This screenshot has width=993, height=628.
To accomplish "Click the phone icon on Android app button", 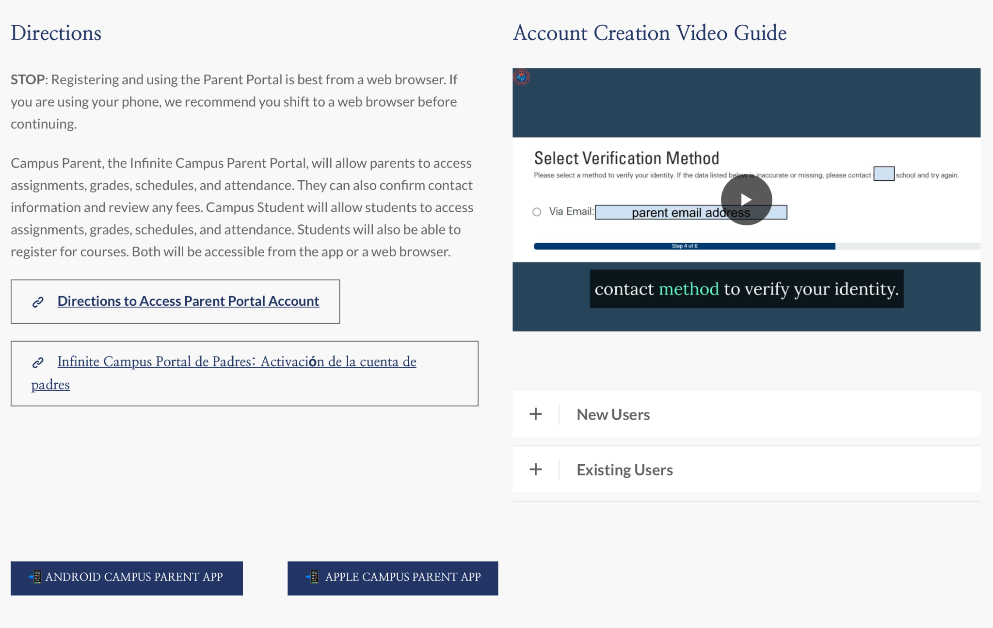I will tap(35, 577).
